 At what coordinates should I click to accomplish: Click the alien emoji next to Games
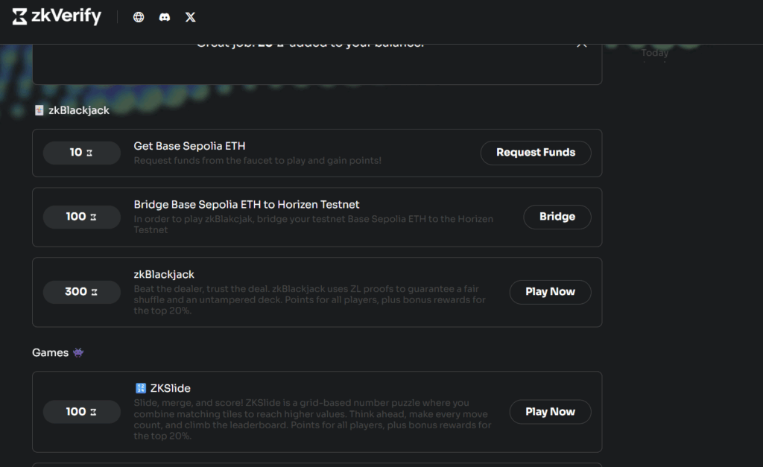click(78, 352)
